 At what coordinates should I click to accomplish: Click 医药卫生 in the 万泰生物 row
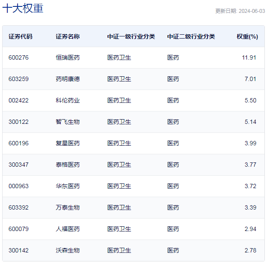pyautogui.click(x=119, y=208)
